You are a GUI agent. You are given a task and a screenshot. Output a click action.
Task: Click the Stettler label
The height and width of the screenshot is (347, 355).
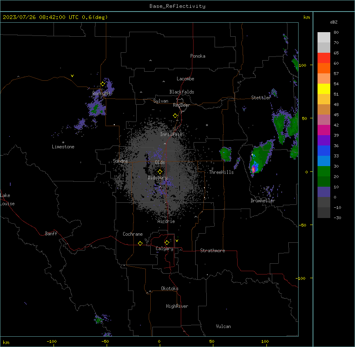[x=261, y=98]
